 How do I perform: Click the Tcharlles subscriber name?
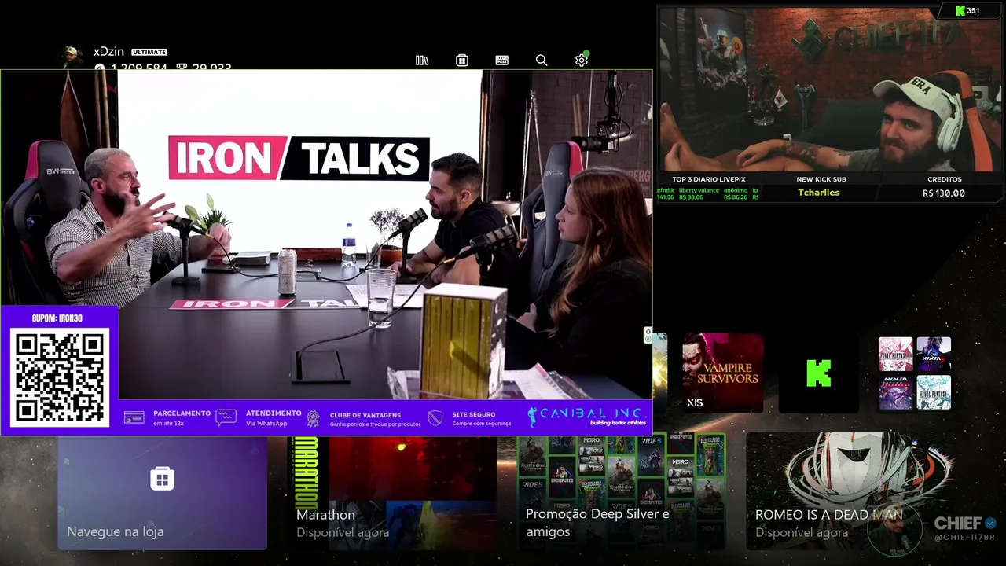[818, 193]
